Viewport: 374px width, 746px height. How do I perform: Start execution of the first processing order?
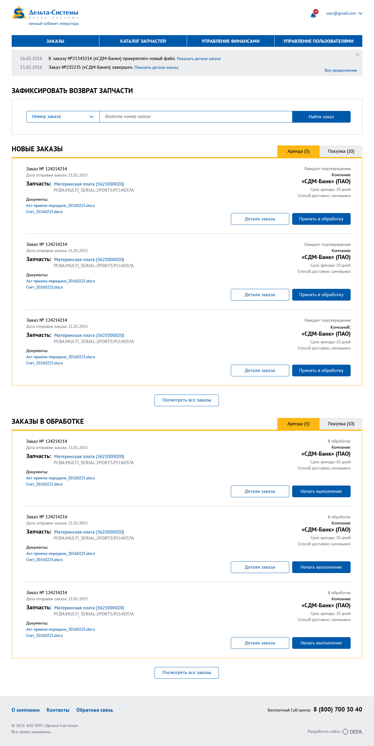(321, 491)
